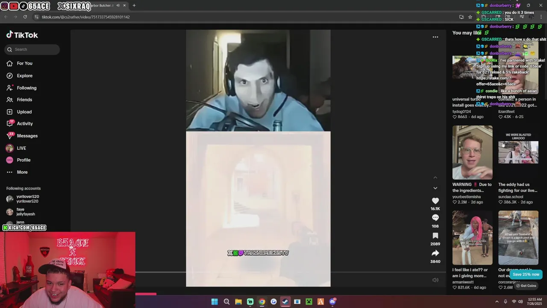Open Google Chrome from the taskbar

(262, 302)
